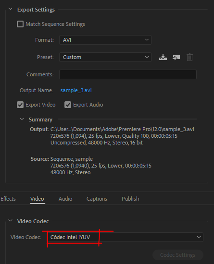Image resolution: width=214 pixels, height=264 pixels.
Task: Switch to the Audio tab
Action: coord(65,199)
